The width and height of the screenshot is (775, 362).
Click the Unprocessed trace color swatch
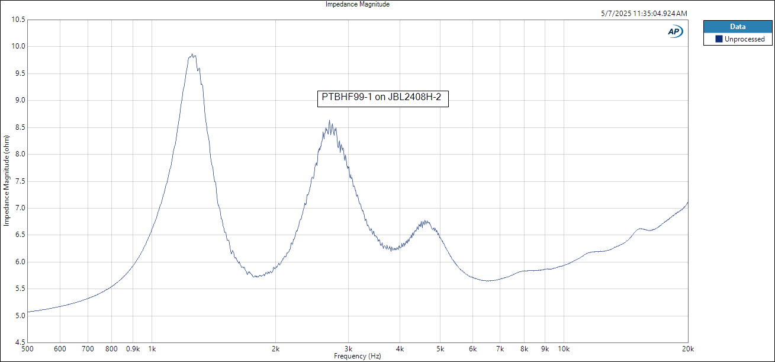719,39
